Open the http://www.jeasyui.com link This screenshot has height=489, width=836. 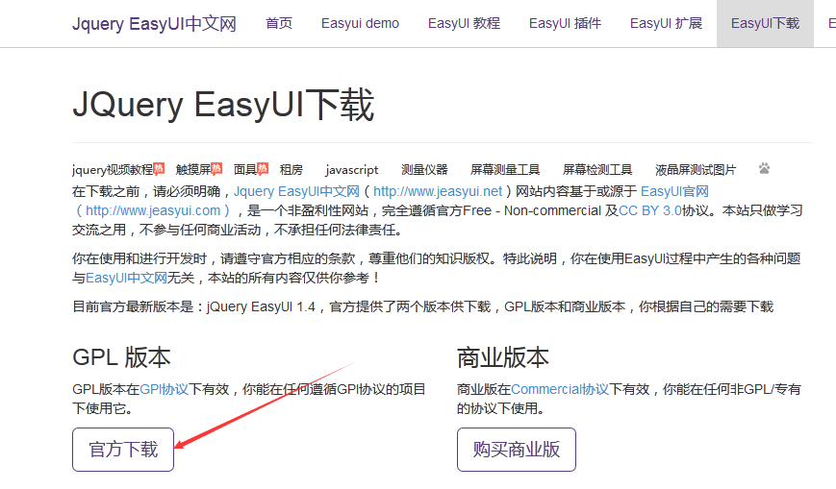153,210
